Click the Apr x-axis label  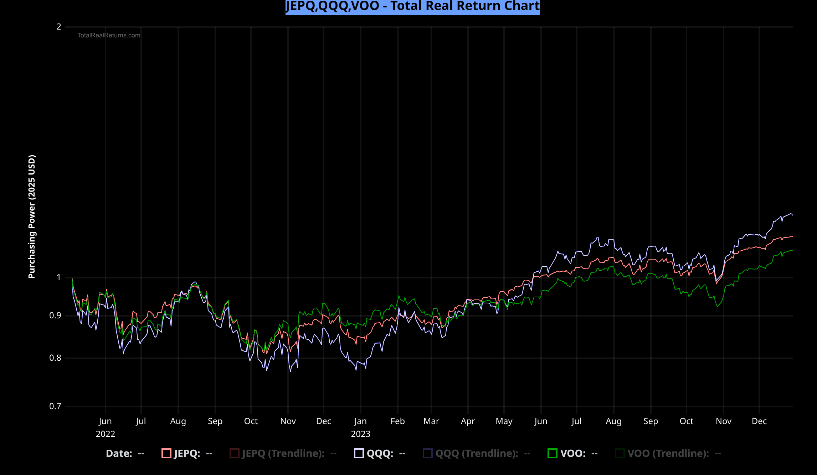(x=468, y=422)
